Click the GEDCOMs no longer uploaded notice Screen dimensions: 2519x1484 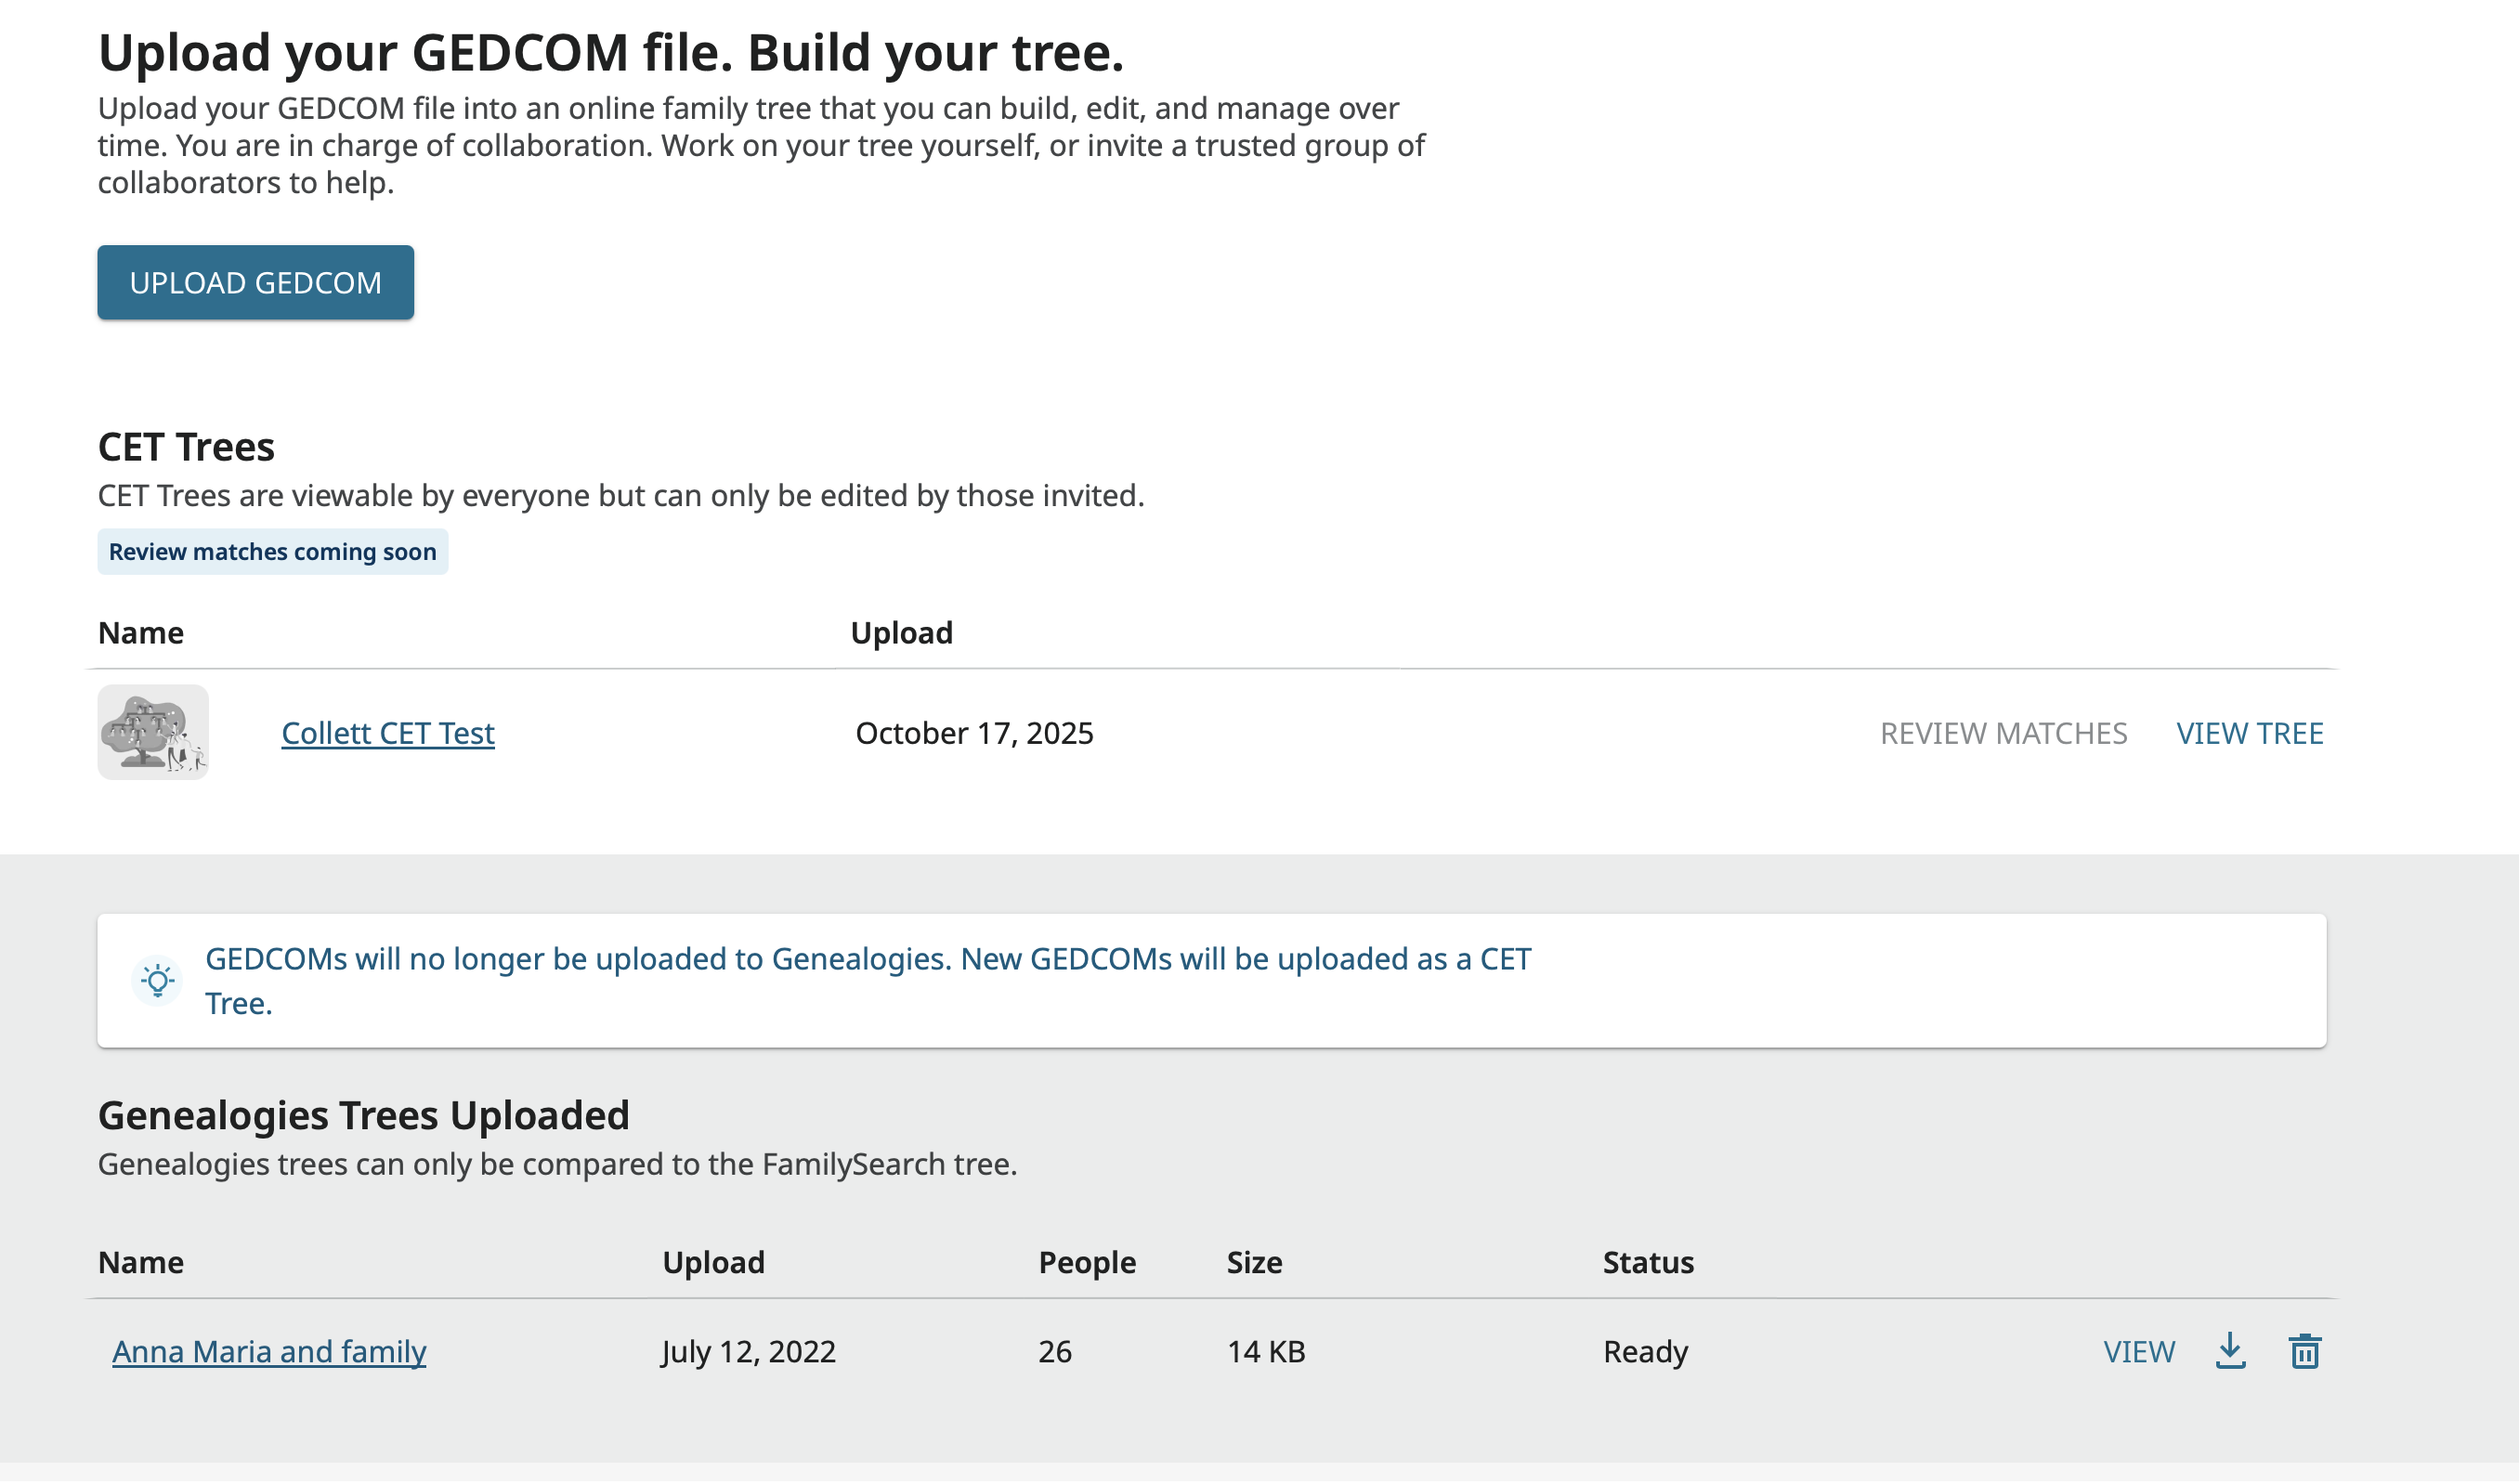click(867, 981)
